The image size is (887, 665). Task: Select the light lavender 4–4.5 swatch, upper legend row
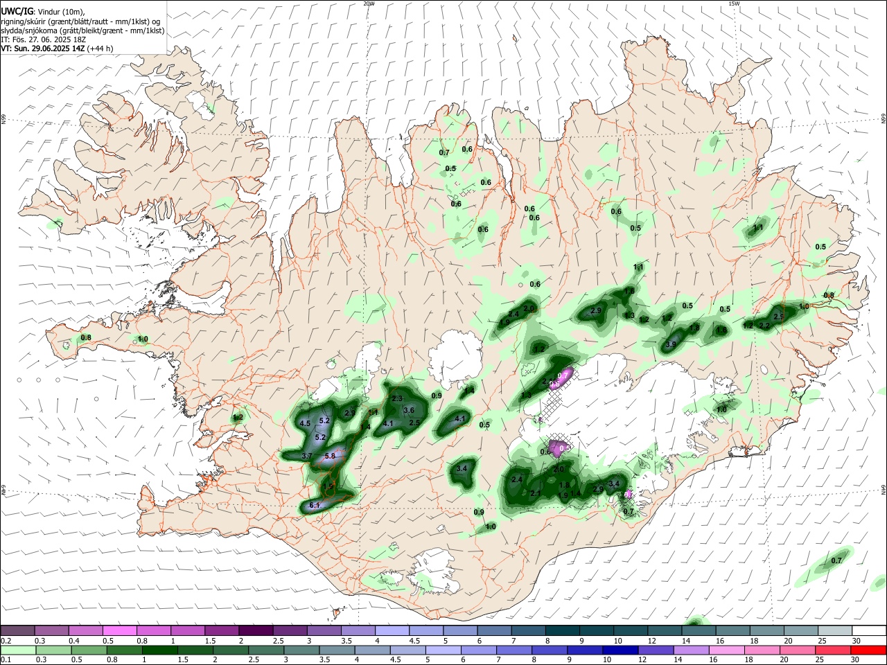tap(392, 631)
